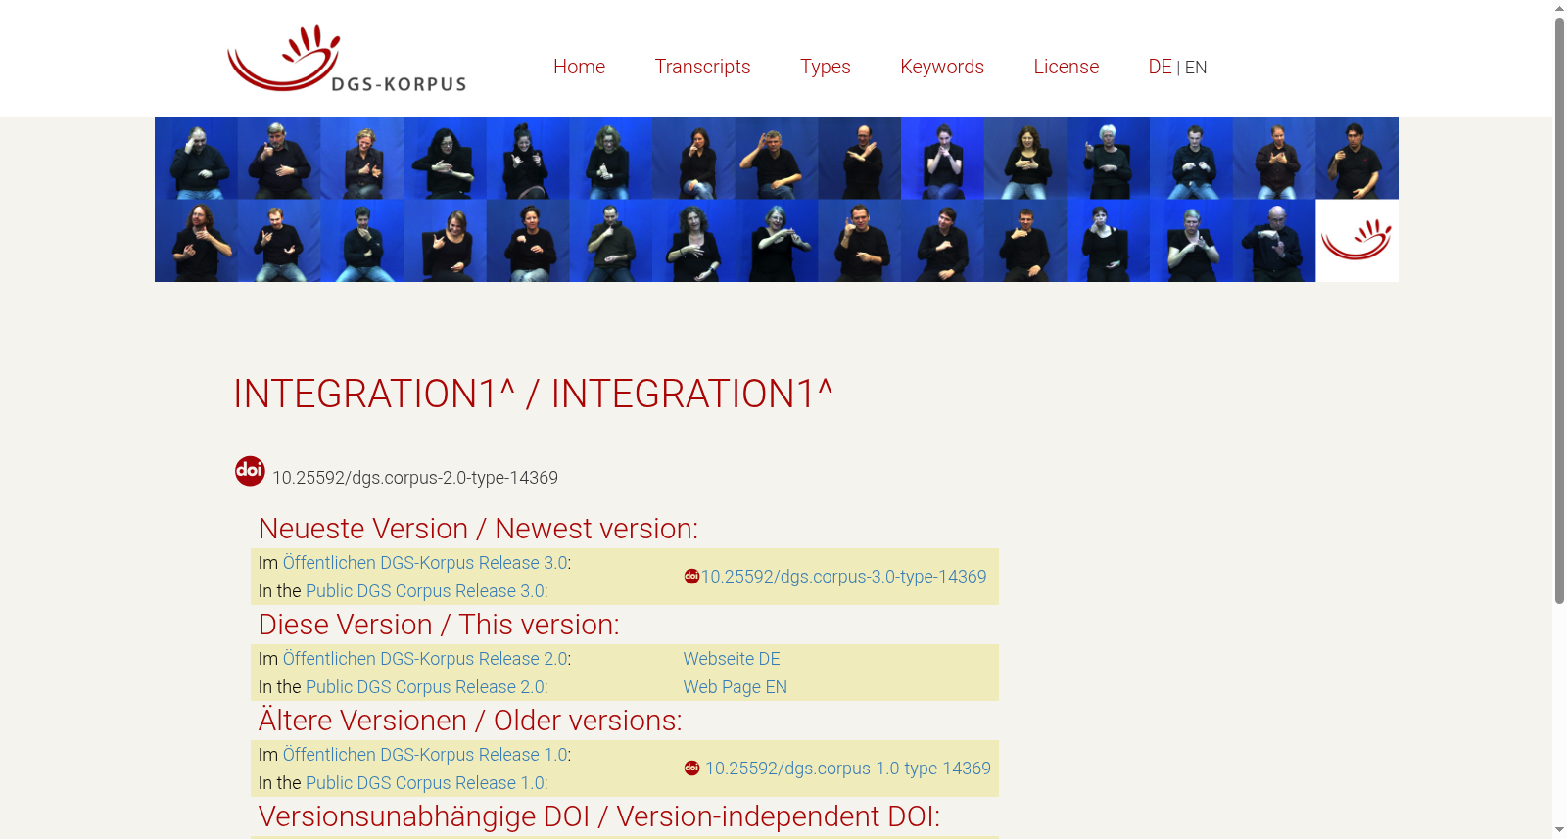Click doi icon beside the 1.0 DOI
This screenshot has height=839, width=1567.
tap(691, 769)
